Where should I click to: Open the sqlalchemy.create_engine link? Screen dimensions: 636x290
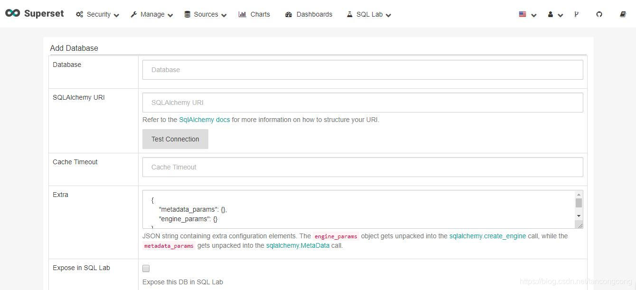click(x=487, y=236)
